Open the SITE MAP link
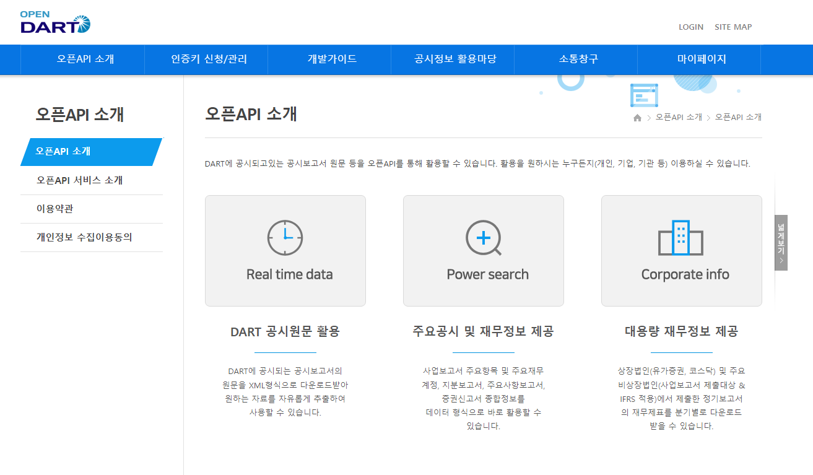The image size is (813, 475). pyautogui.click(x=733, y=27)
